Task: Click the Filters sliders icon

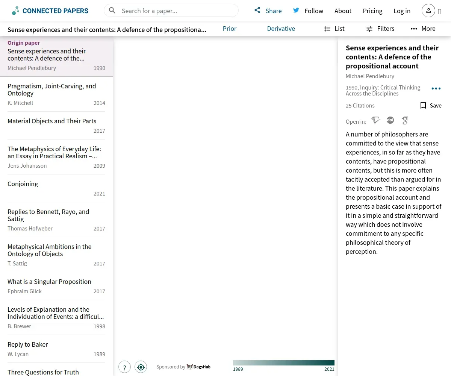Action: coord(369,29)
